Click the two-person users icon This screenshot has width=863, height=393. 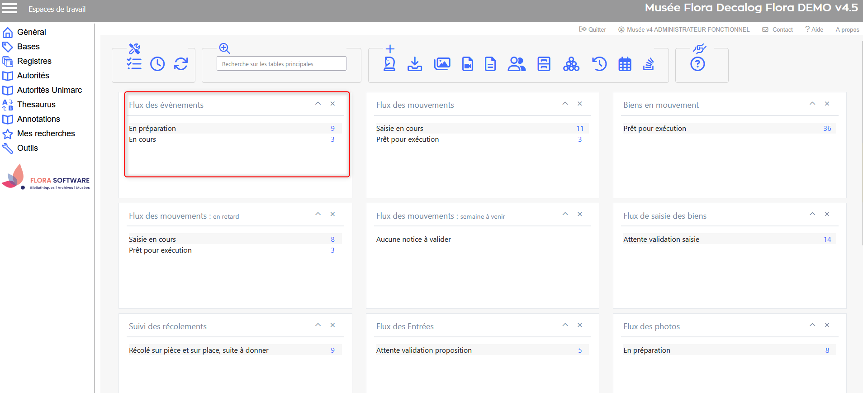click(x=517, y=64)
